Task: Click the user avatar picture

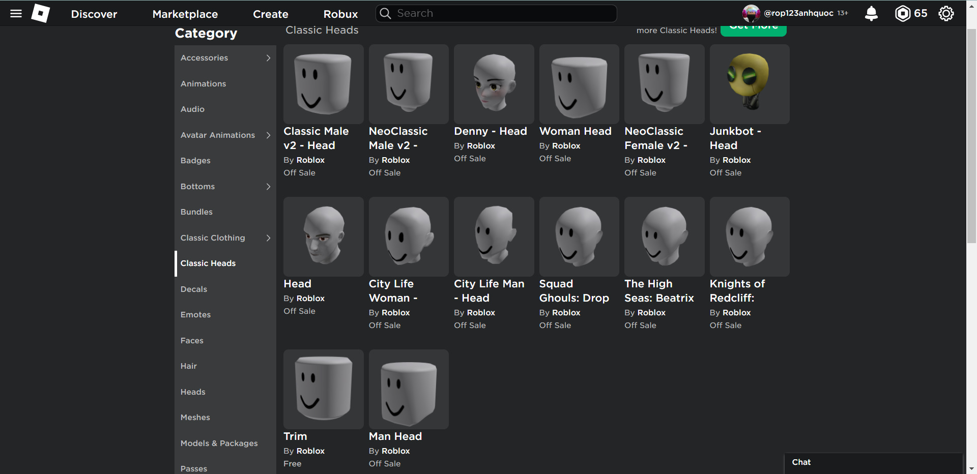Action: (751, 14)
